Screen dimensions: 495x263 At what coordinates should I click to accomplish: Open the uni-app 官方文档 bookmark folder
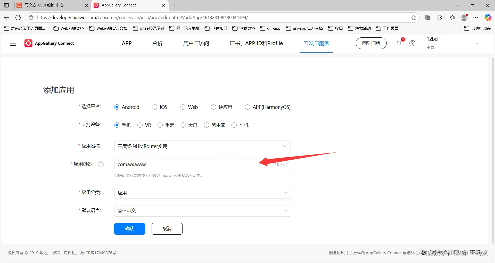304,28
